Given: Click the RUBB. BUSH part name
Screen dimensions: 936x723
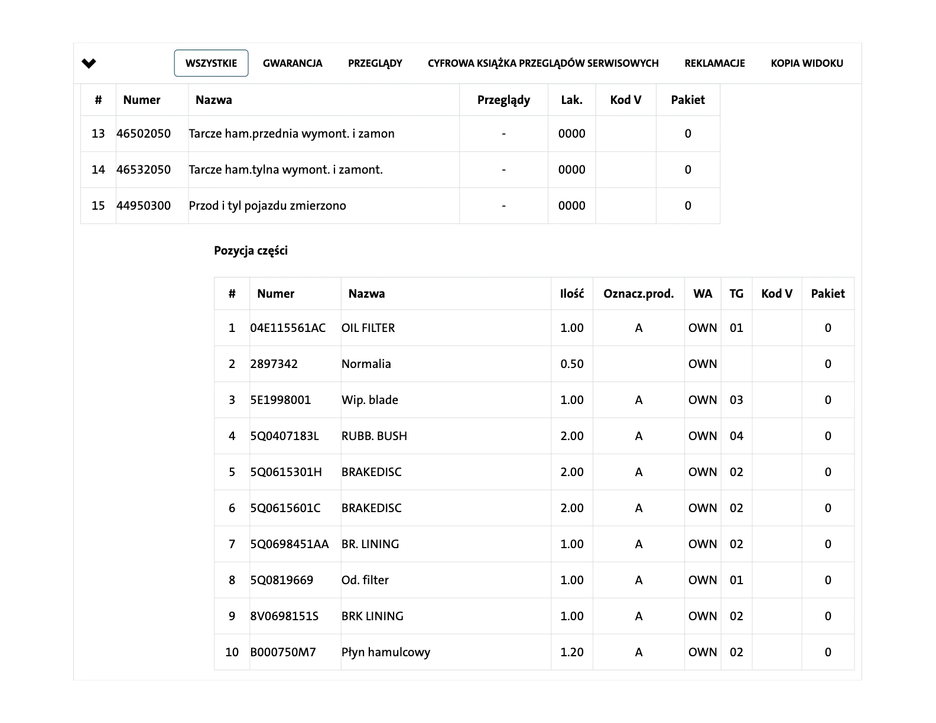Looking at the screenshot, I should (x=374, y=436).
